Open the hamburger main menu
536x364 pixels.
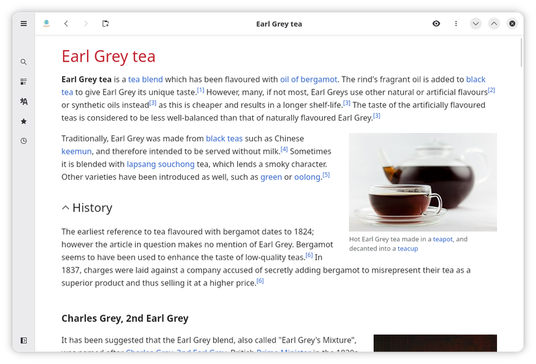click(23, 23)
